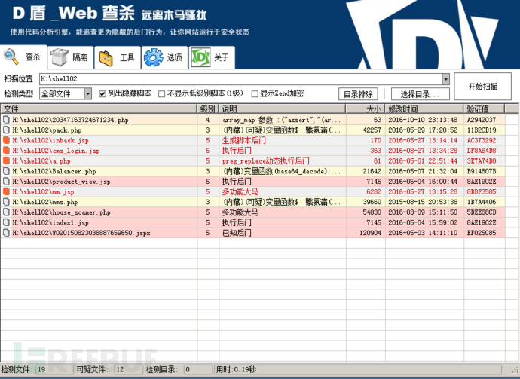
Task: Sort by the 级别 column header
Action: point(208,109)
